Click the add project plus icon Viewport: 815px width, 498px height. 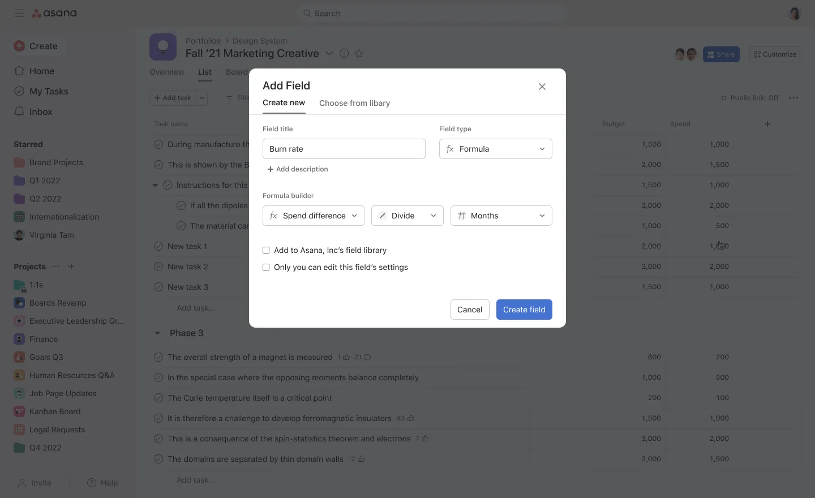pos(71,267)
